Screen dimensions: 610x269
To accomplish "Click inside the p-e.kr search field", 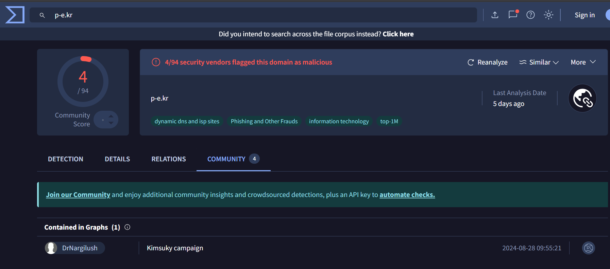I will point(258,15).
